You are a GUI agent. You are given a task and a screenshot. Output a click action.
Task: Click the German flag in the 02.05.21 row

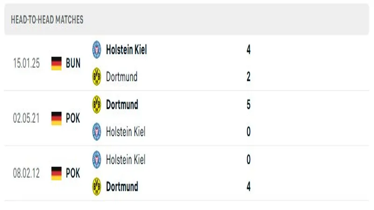pos(57,118)
